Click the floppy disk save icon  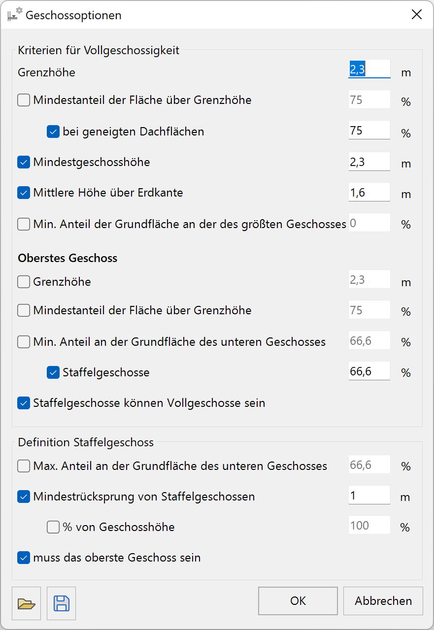(x=62, y=603)
